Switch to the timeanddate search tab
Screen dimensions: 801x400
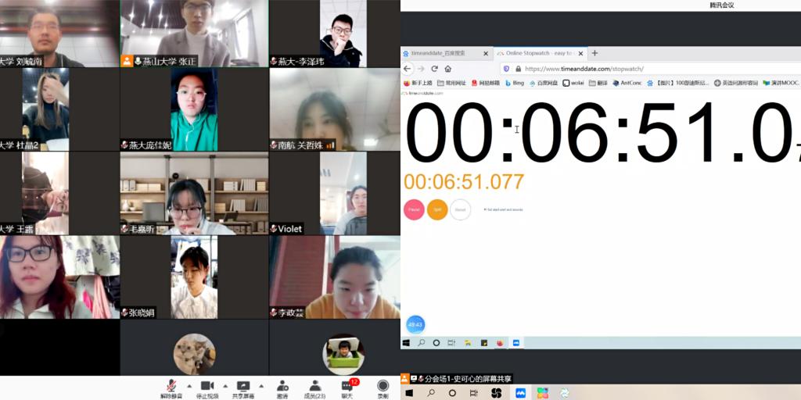443,53
